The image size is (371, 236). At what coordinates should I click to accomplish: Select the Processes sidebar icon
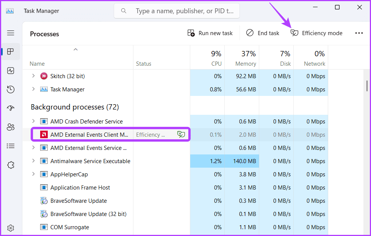point(11,51)
